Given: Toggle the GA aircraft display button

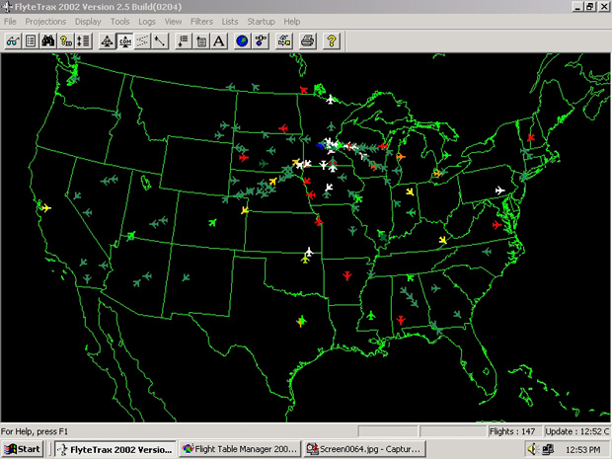Looking at the screenshot, I should tap(107, 40).
